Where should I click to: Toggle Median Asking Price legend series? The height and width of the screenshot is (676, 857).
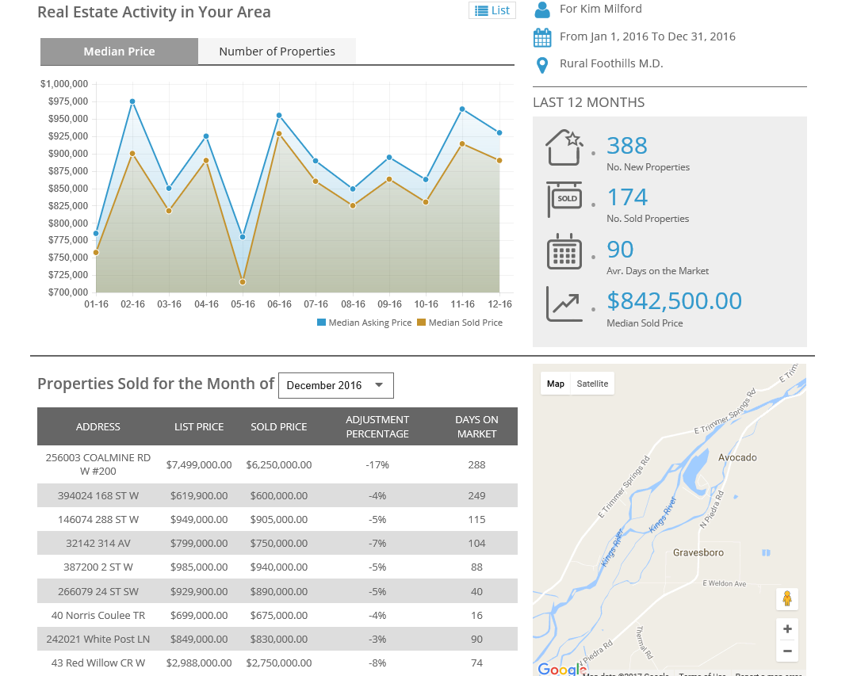[x=365, y=323]
